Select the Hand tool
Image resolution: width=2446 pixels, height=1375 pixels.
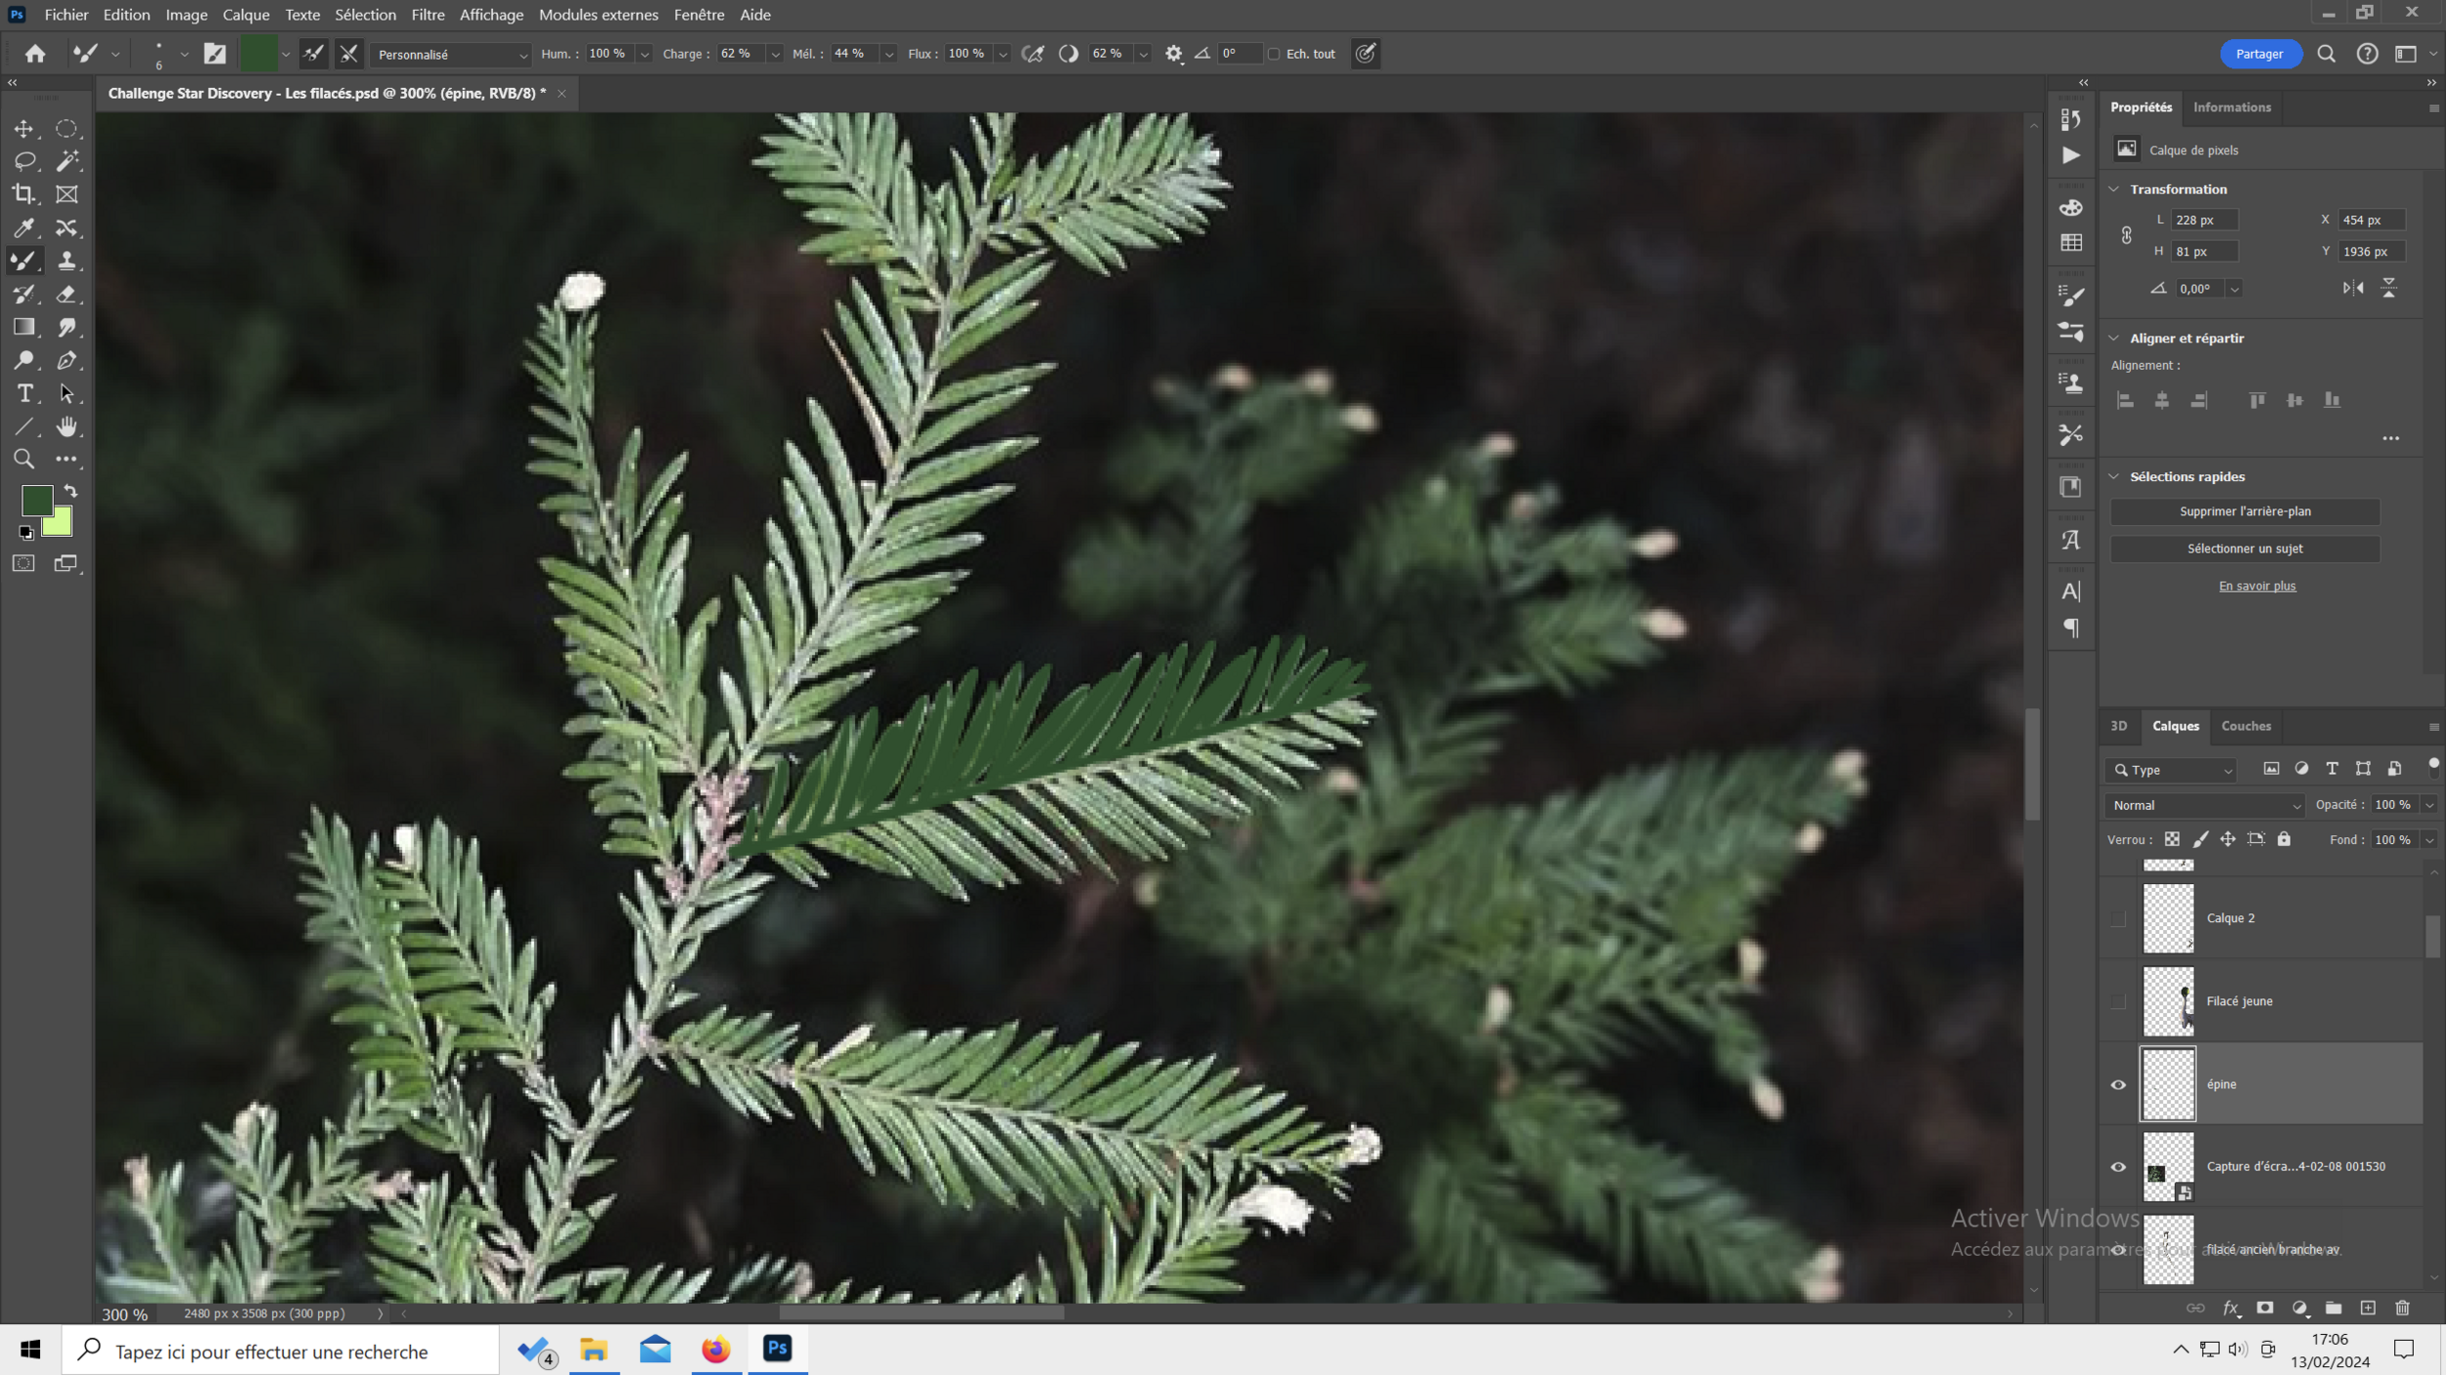pos(67,427)
